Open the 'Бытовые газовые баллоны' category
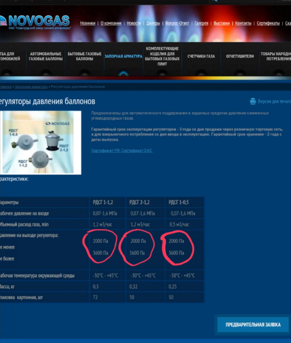The image size is (291, 343). click(x=84, y=56)
